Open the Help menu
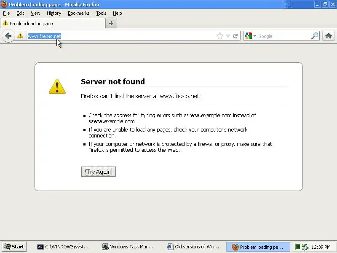 pos(118,13)
